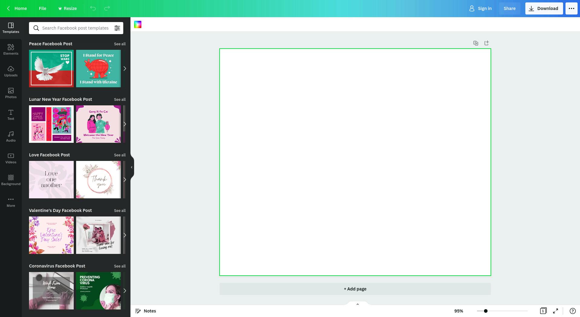580x317 pixels.
Task: Click the Share button
Action: 510,8
